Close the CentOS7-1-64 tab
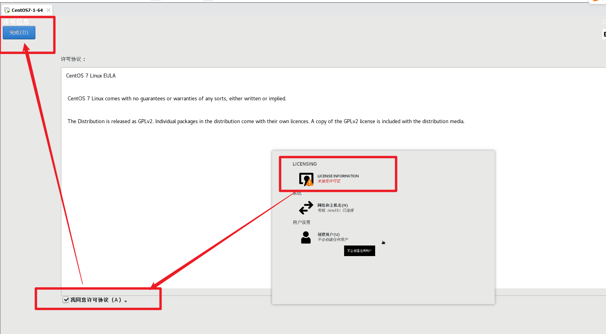 [48, 10]
